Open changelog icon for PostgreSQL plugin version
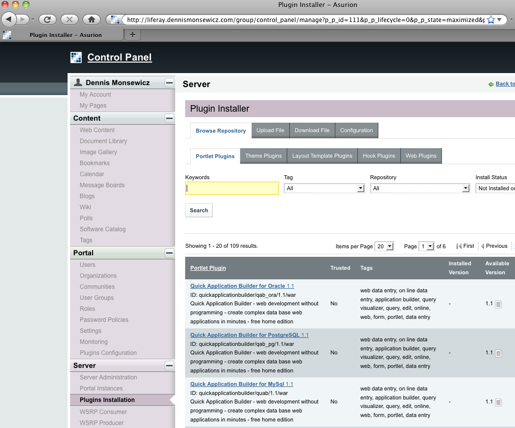This screenshot has height=428, width=515. coord(498,353)
